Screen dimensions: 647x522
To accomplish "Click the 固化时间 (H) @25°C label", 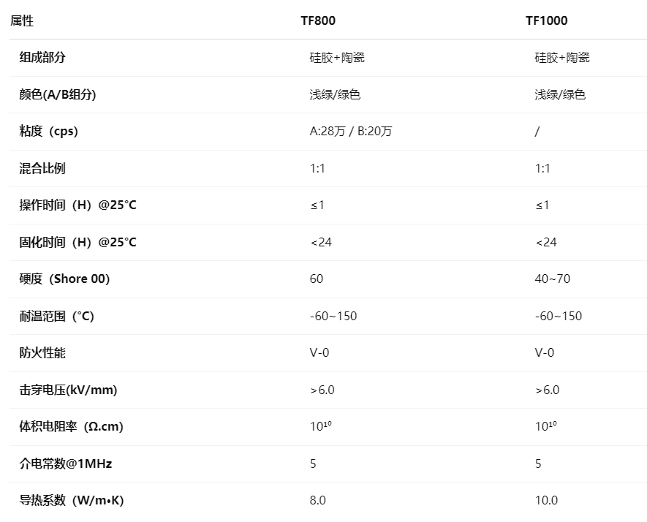I will pyautogui.click(x=77, y=242).
